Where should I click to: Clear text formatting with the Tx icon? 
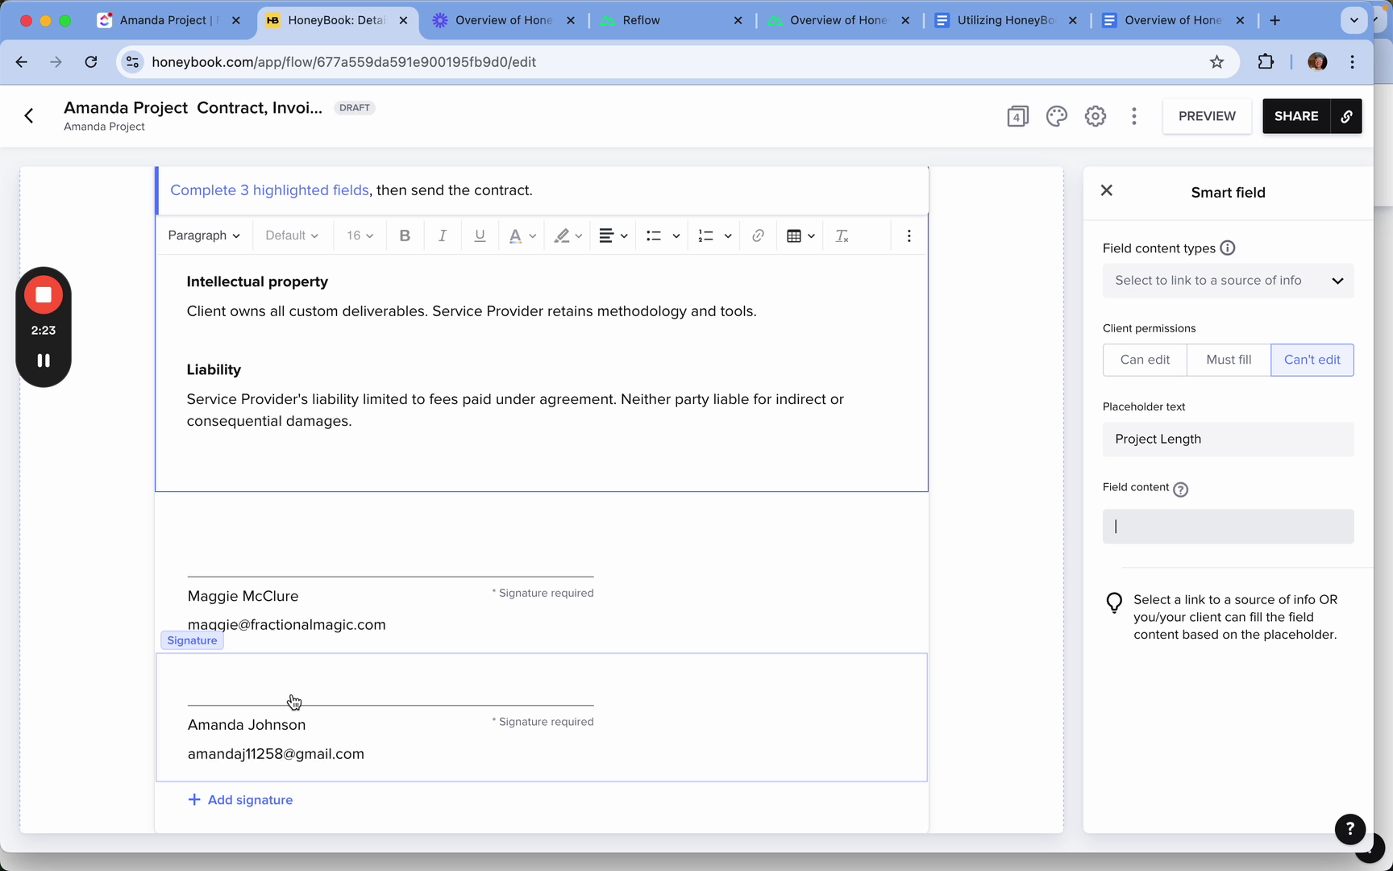coord(842,235)
